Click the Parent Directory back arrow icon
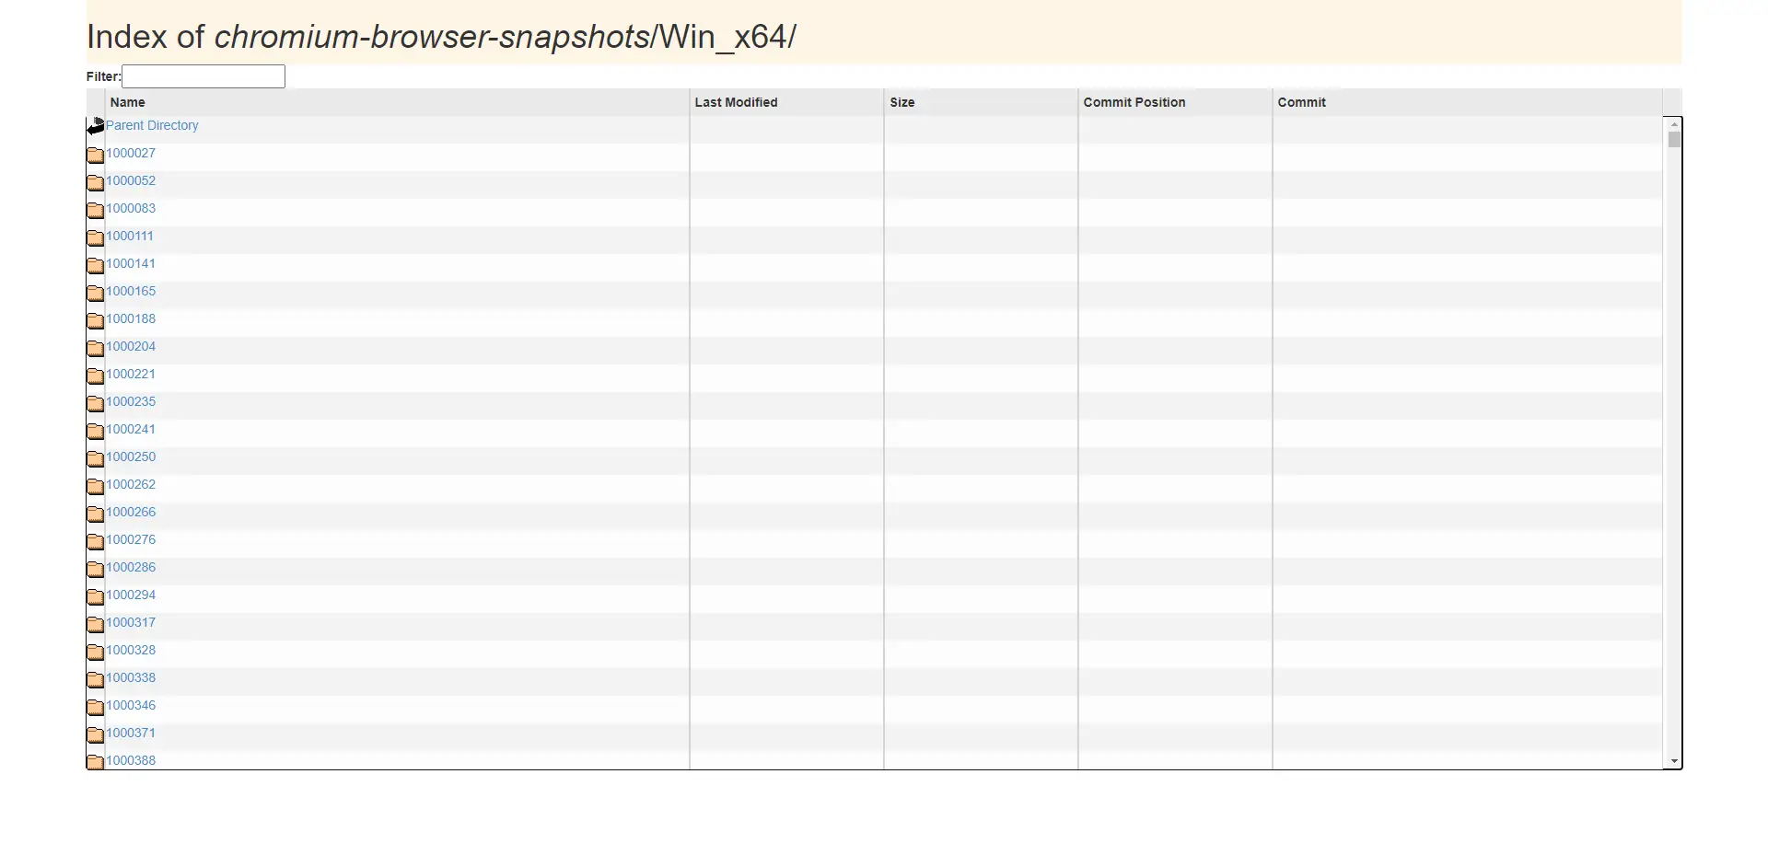The image size is (1768, 855). pyautogui.click(x=96, y=126)
